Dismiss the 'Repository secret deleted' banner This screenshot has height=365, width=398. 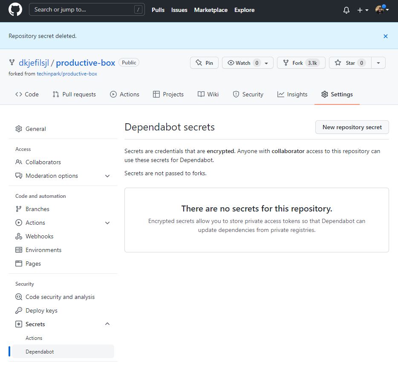(x=385, y=36)
